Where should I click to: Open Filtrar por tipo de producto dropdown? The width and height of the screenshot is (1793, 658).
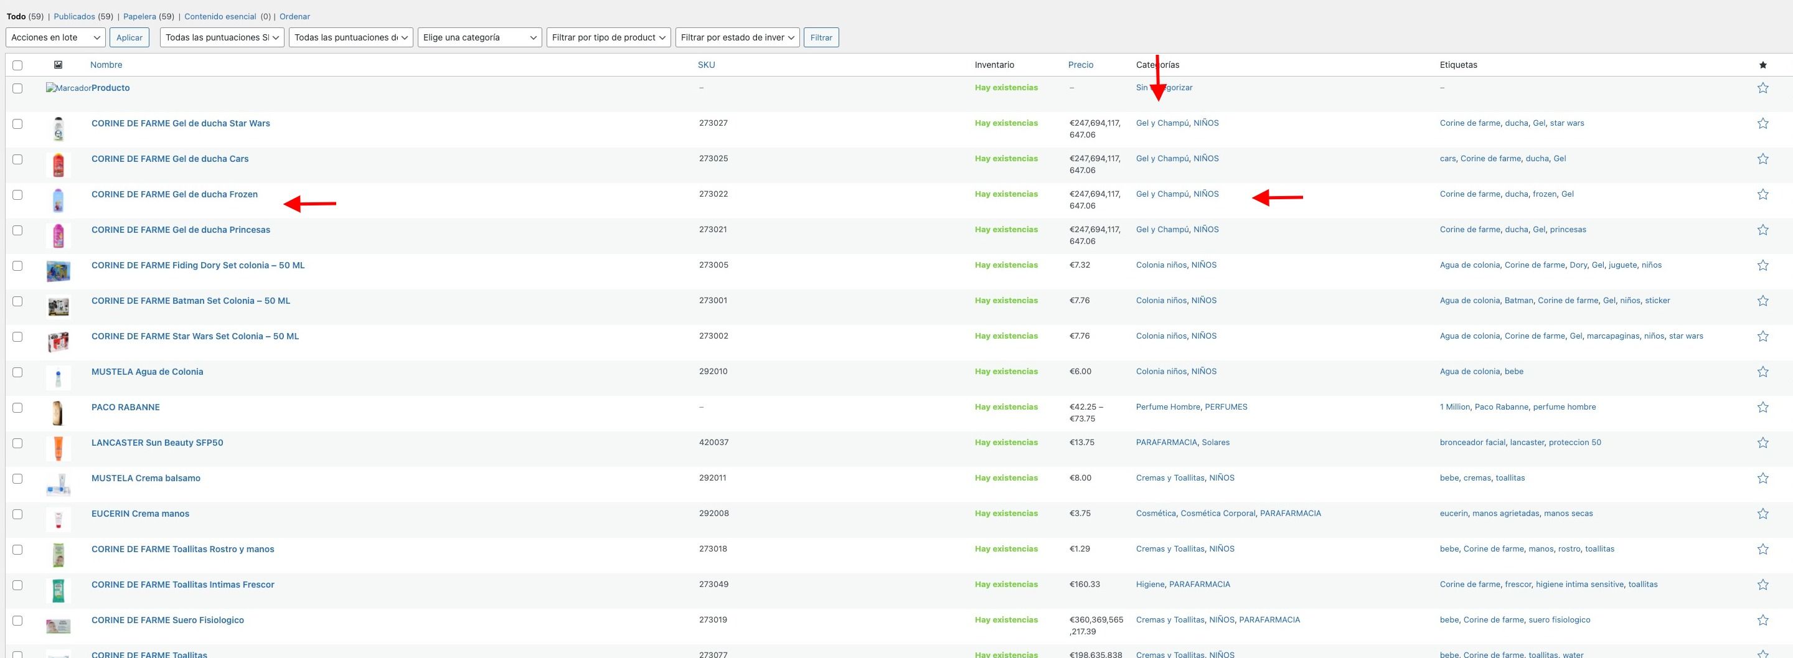(608, 37)
